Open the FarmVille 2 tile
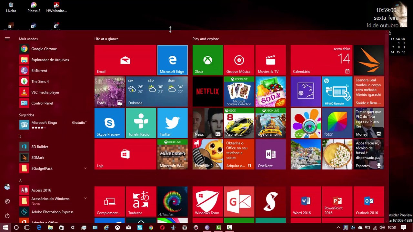 click(x=208, y=154)
